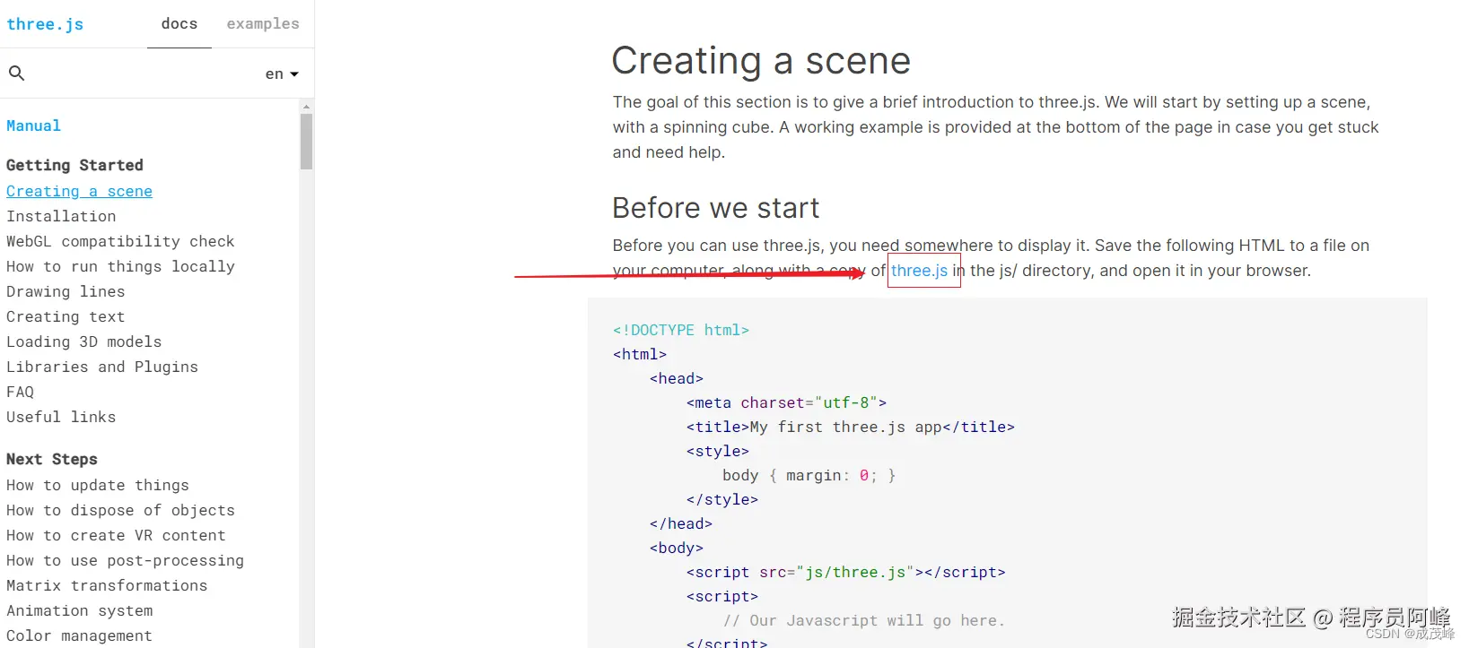Go to How to run things locally
The width and height of the screenshot is (1469, 648).
[x=120, y=267]
